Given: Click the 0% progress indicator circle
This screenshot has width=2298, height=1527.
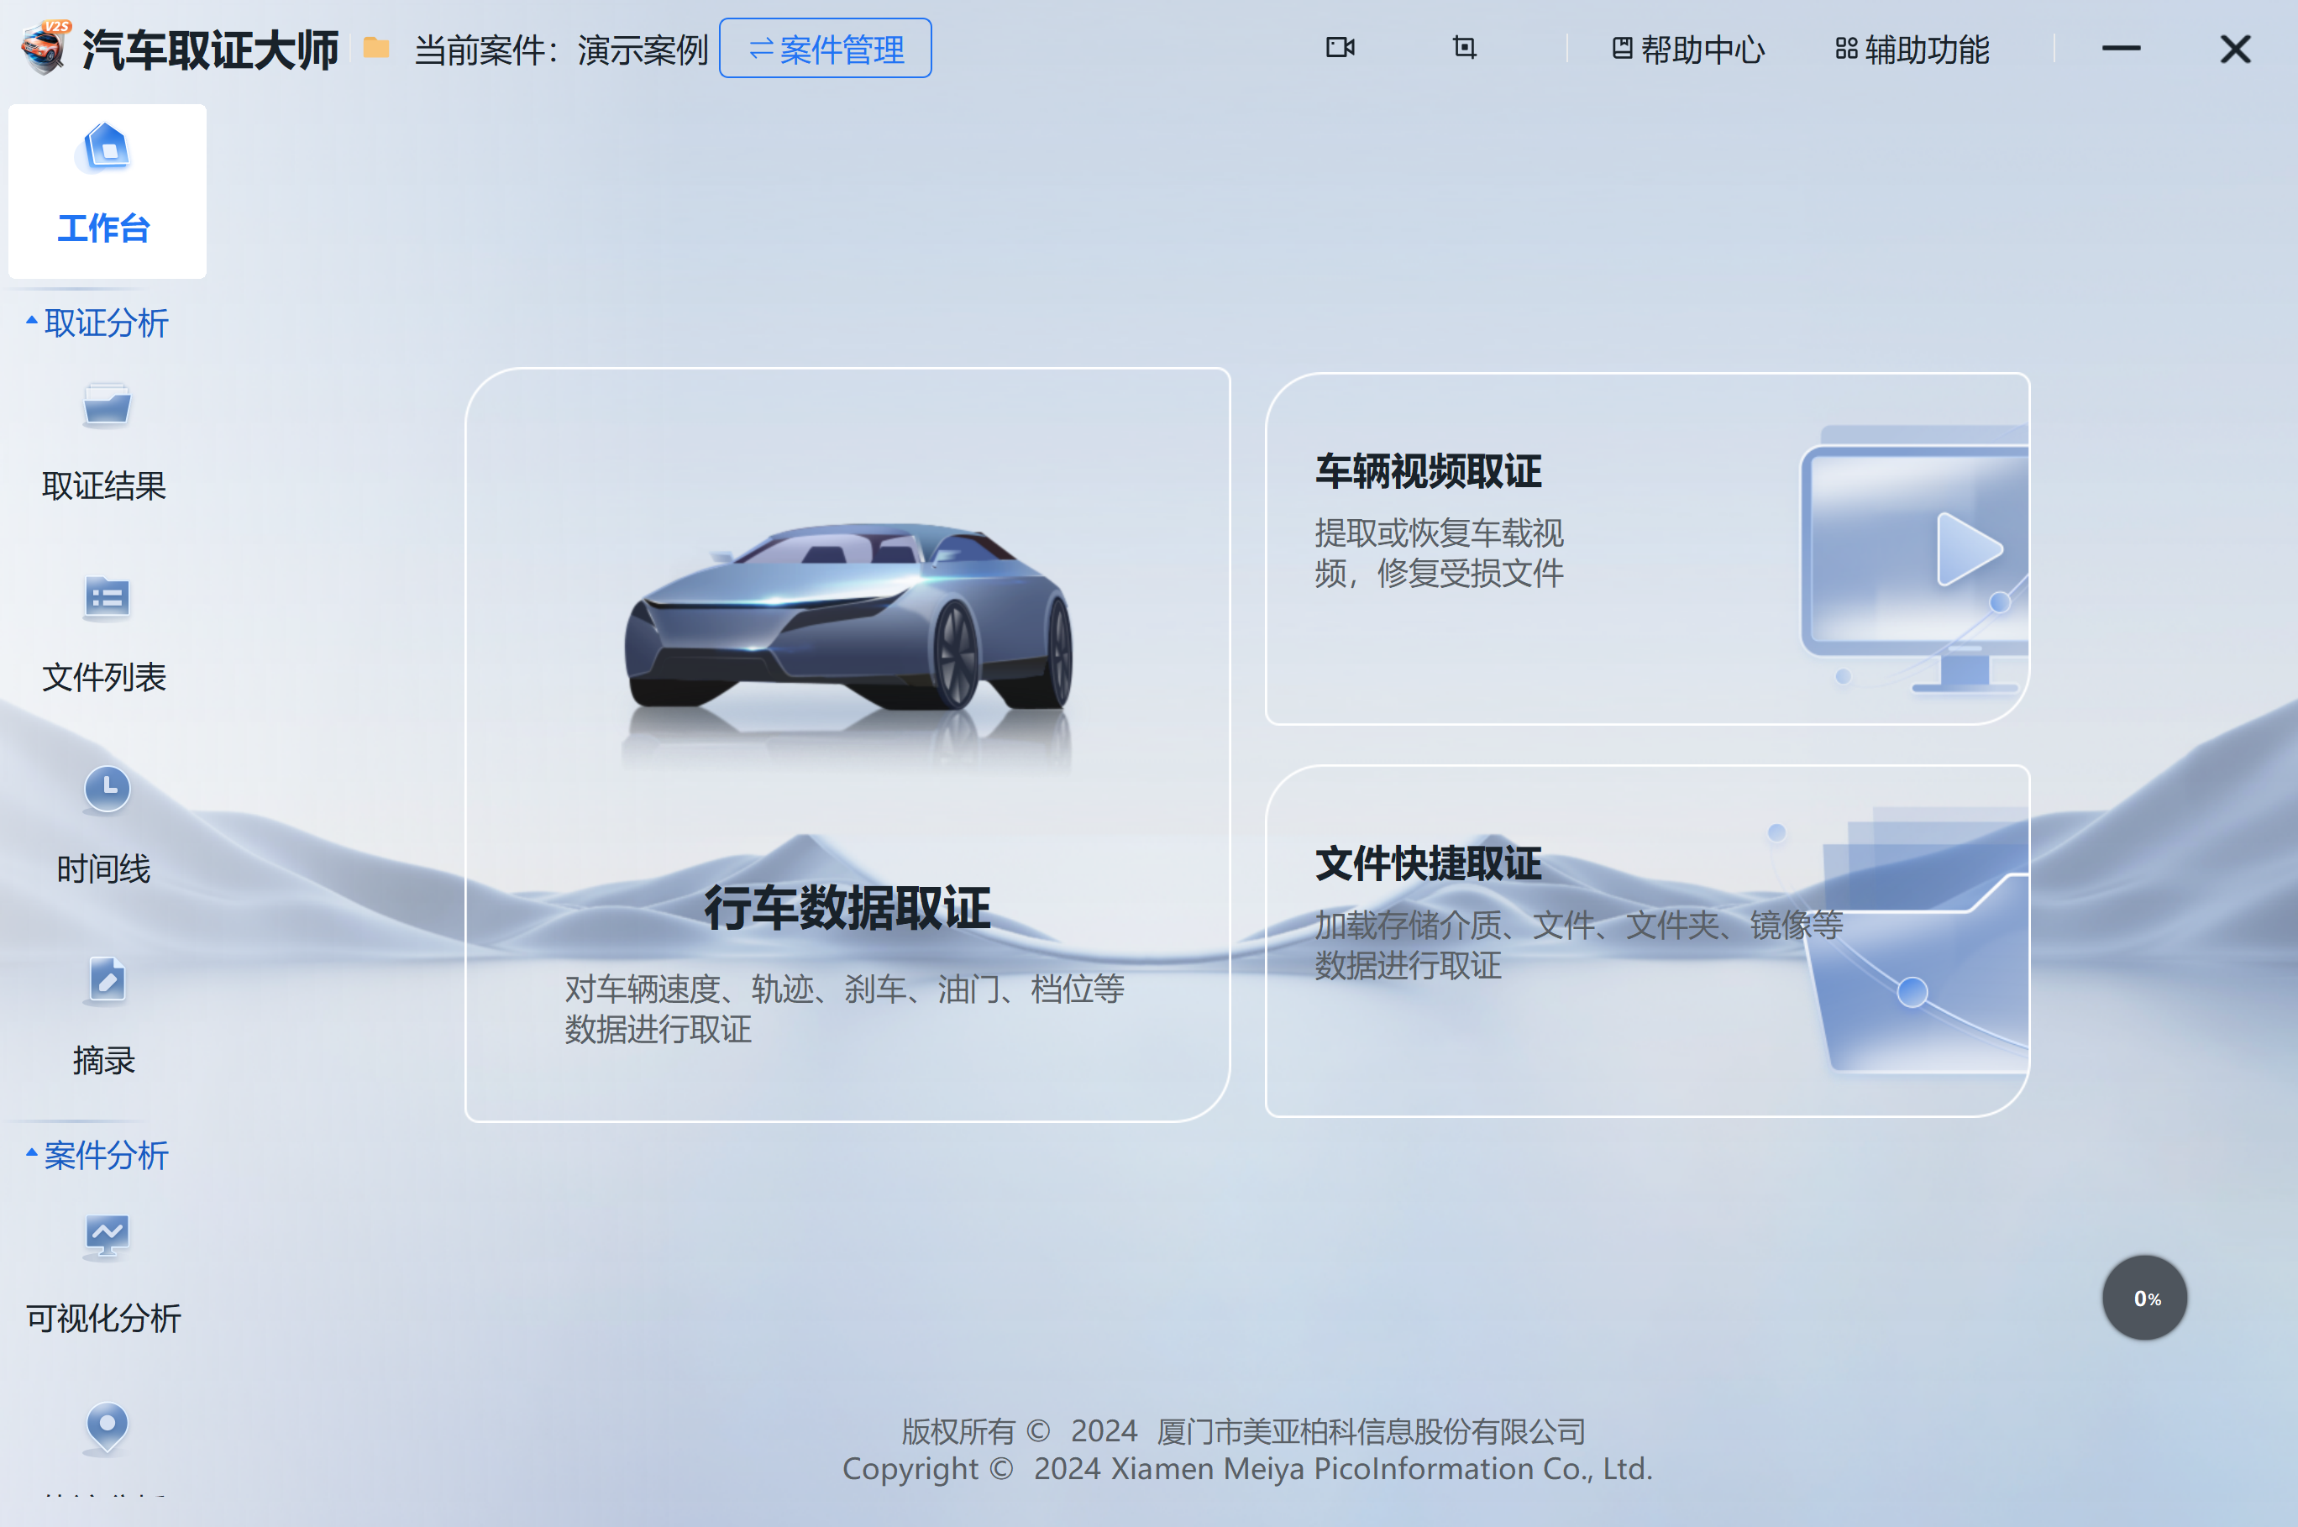Looking at the screenshot, I should pos(2144,1299).
